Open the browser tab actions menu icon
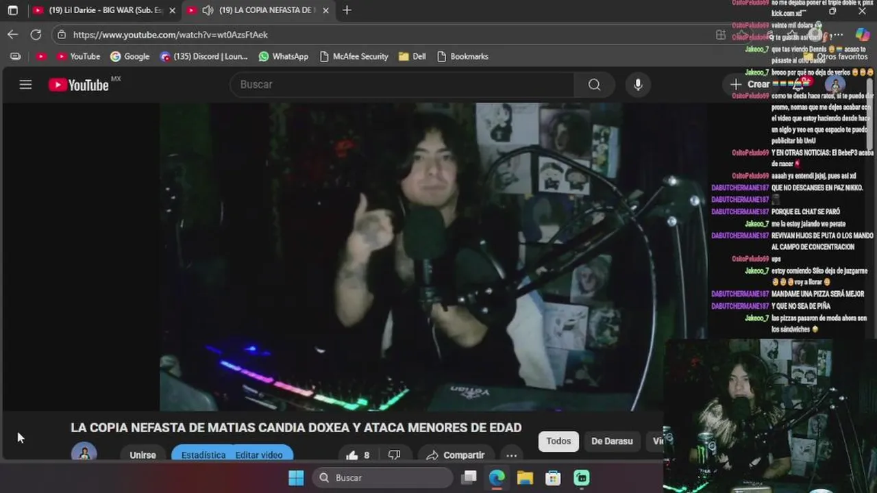 12,10
